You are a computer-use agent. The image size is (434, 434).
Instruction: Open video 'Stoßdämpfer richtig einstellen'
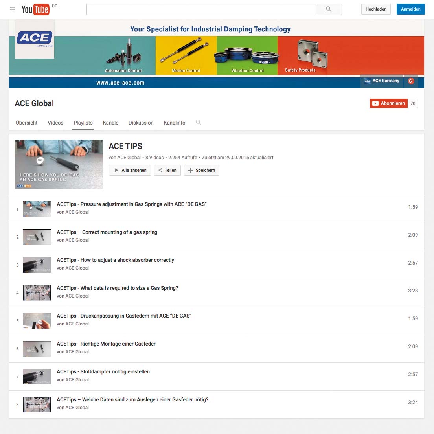tap(103, 372)
